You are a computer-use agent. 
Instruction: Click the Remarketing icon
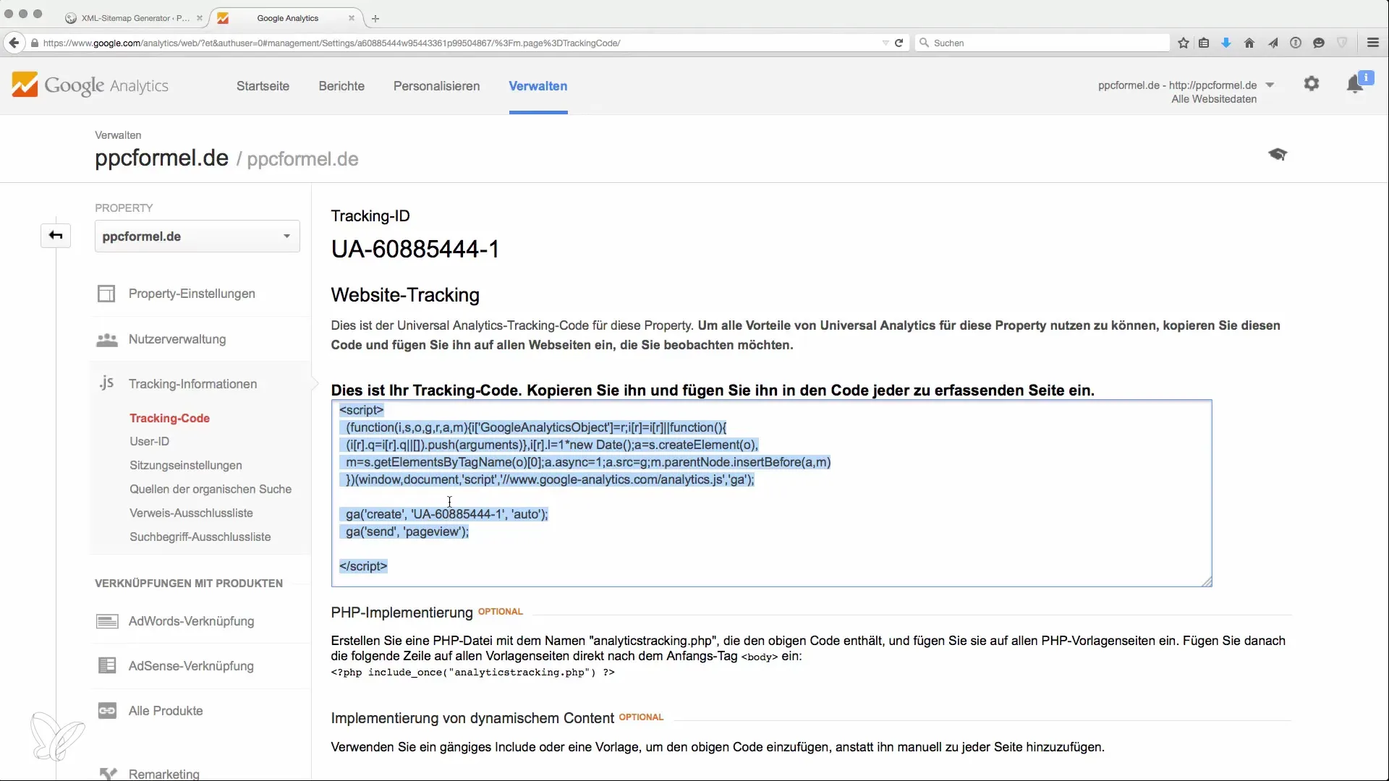pyautogui.click(x=108, y=774)
